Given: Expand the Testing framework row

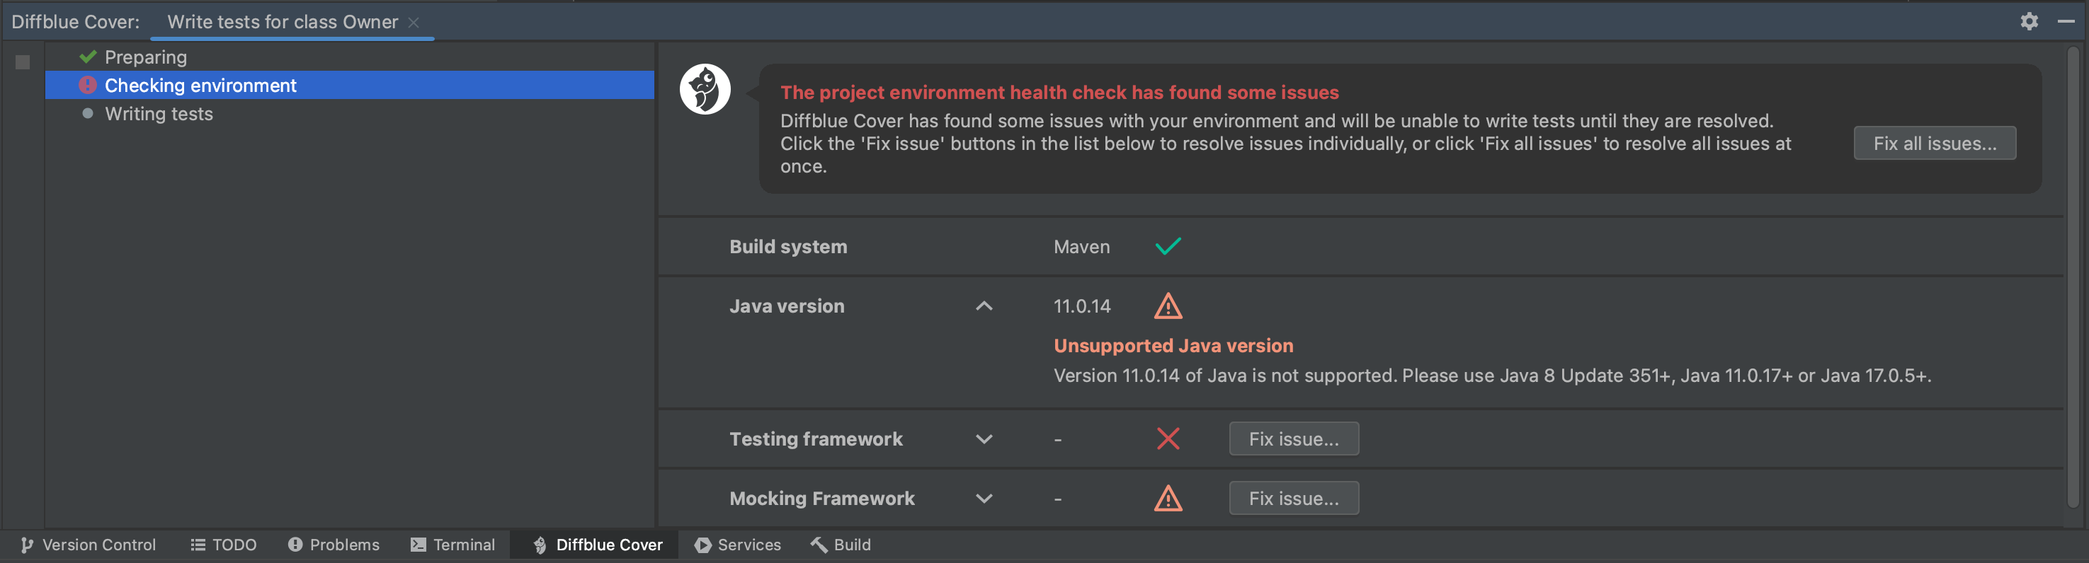Looking at the screenshot, I should (984, 439).
